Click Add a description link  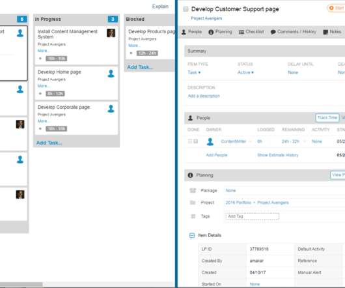click(204, 96)
